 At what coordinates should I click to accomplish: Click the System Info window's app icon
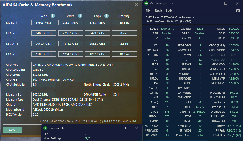[x=45, y=128]
